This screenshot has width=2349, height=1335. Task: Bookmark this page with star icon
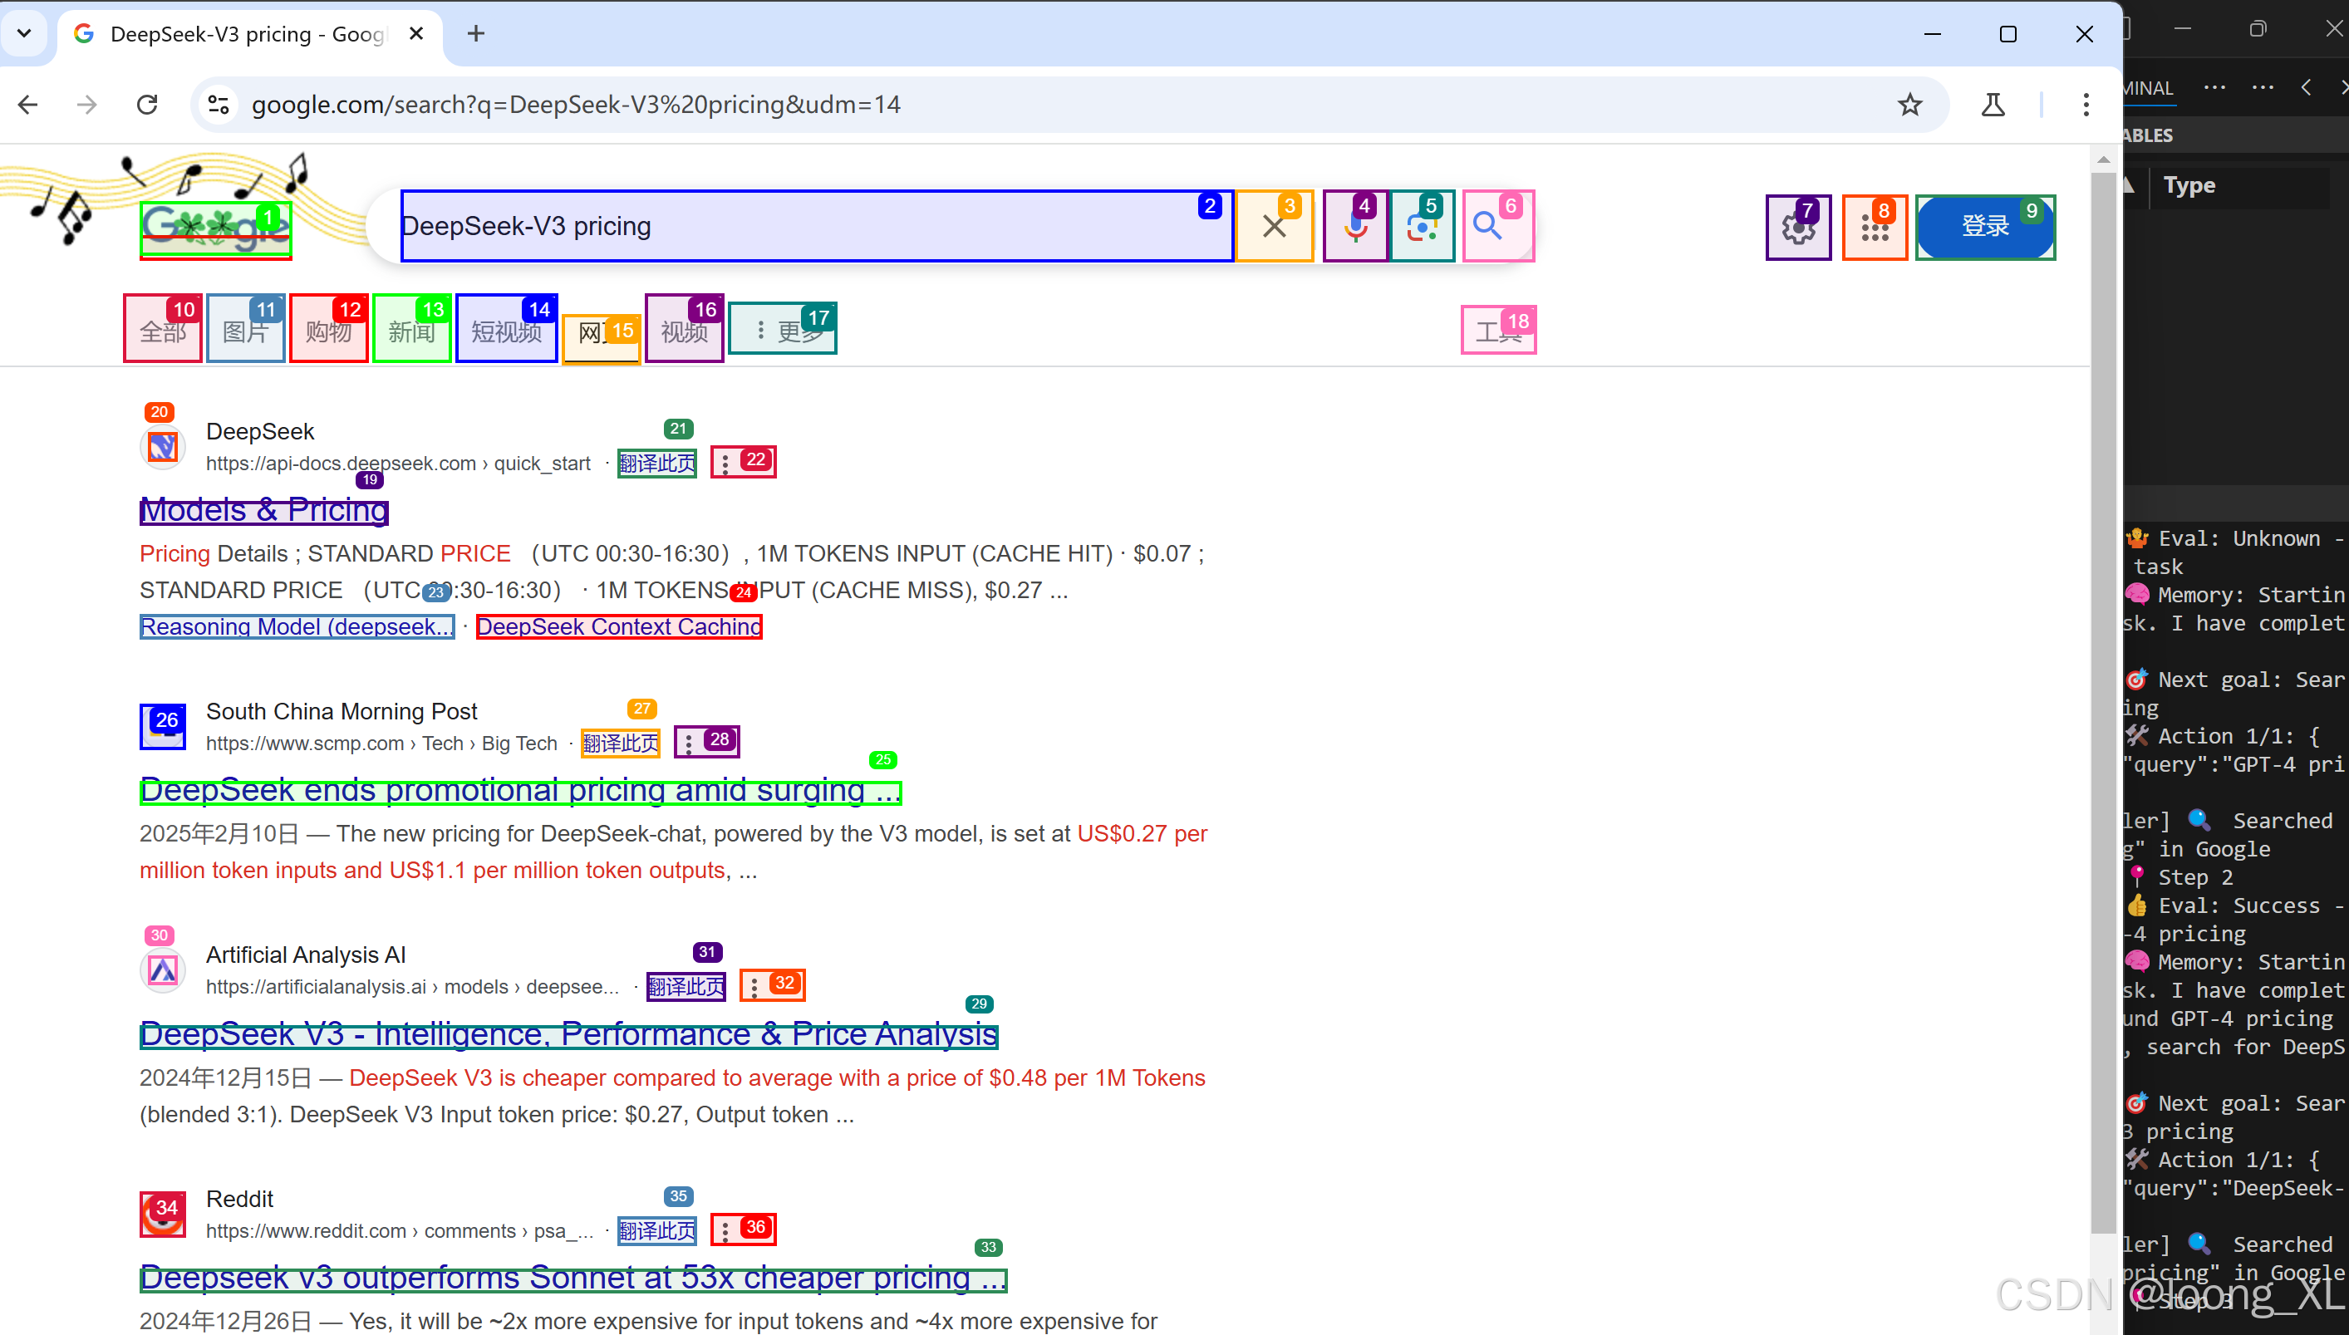click(1909, 105)
